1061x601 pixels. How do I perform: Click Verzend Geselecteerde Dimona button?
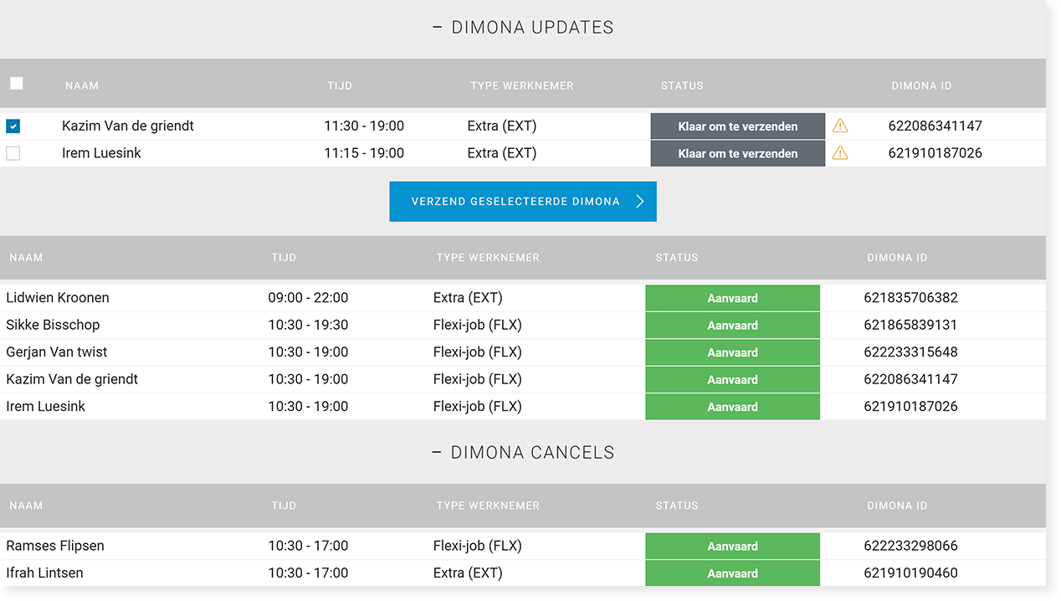[x=523, y=202]
